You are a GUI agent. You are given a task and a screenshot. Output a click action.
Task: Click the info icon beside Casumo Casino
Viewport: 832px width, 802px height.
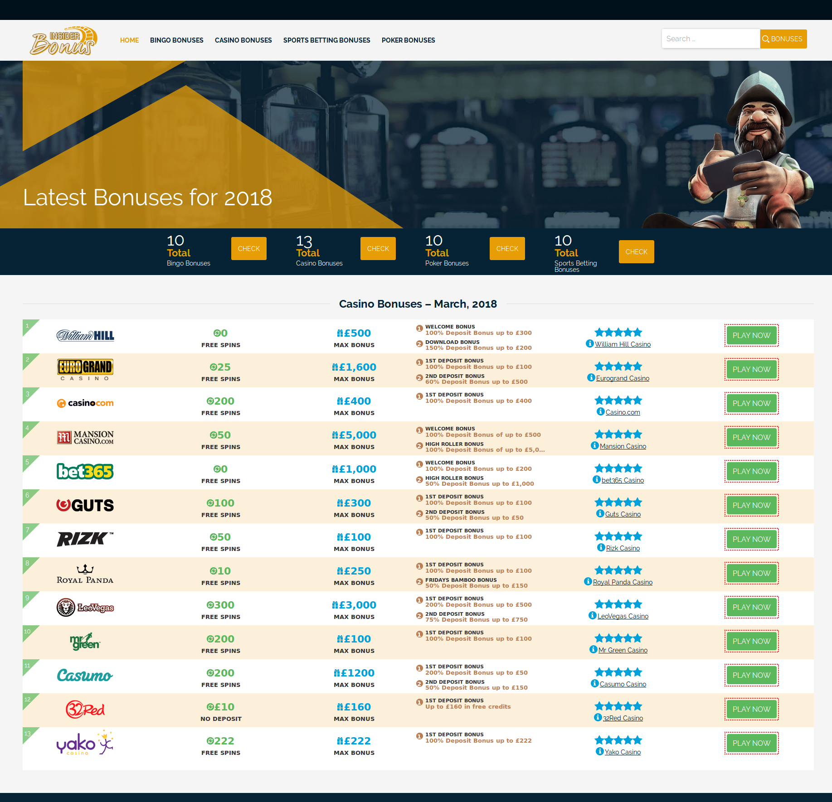[595, 683]
